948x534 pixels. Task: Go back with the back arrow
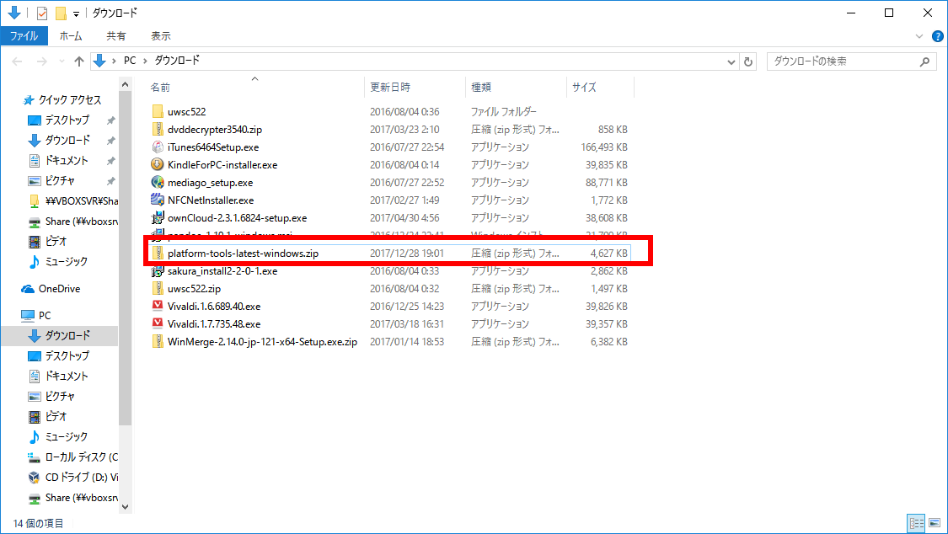[18, 61]
